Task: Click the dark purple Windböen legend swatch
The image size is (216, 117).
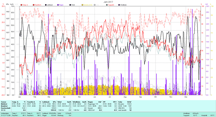Action: click(119, 5)
